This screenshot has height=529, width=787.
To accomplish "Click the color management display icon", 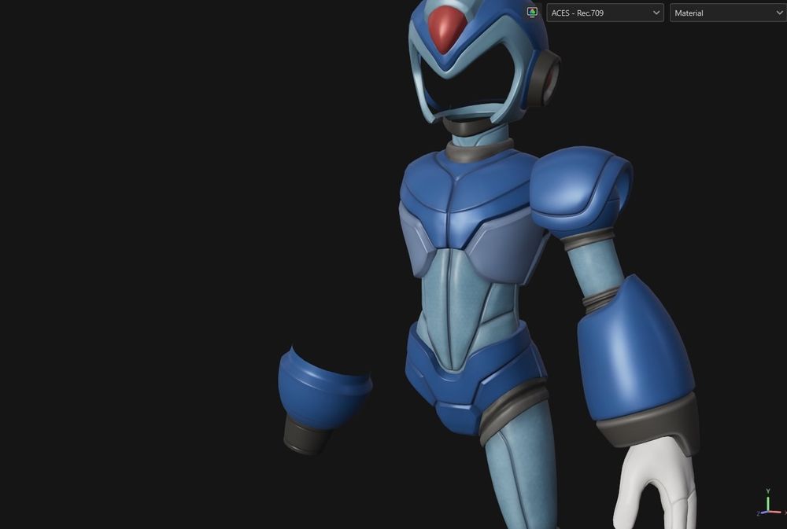I will (533, 12).
